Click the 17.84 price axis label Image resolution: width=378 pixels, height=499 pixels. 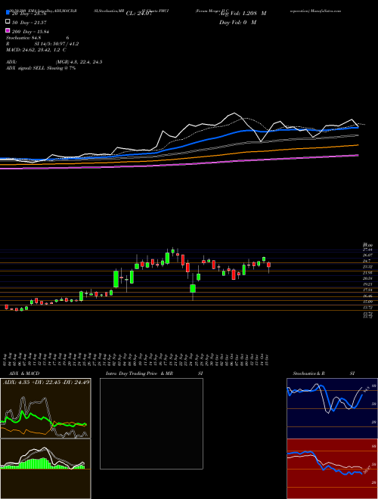click(367, 290)
